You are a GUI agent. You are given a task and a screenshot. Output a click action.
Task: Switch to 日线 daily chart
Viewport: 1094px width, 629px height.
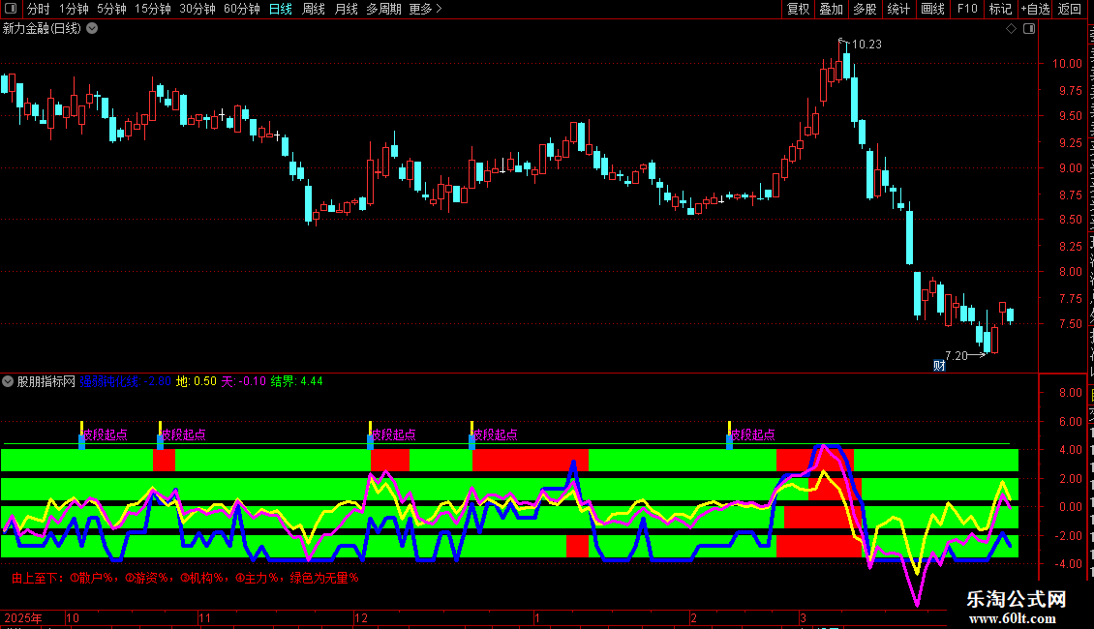coord(281,9)
